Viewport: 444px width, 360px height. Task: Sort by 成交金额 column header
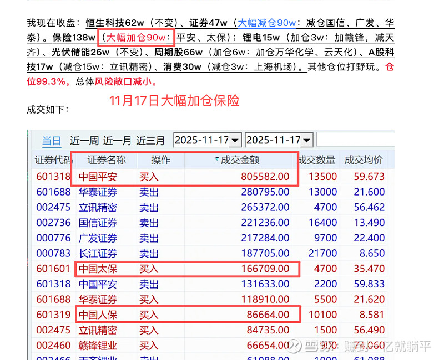pyautogui.click(x=240, y=160)
